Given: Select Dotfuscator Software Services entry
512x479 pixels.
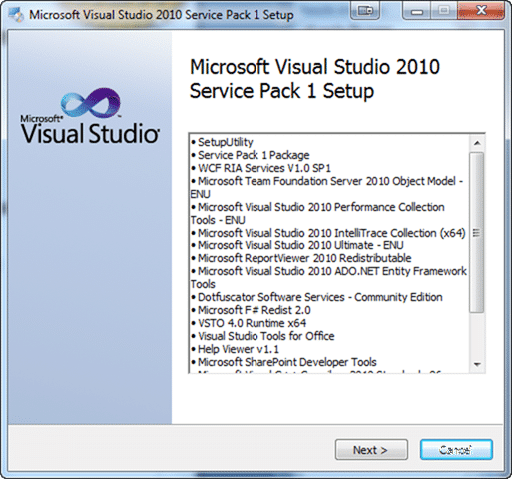Looking at the screenshot, I should pyautogui.click(x=316, y=297).
